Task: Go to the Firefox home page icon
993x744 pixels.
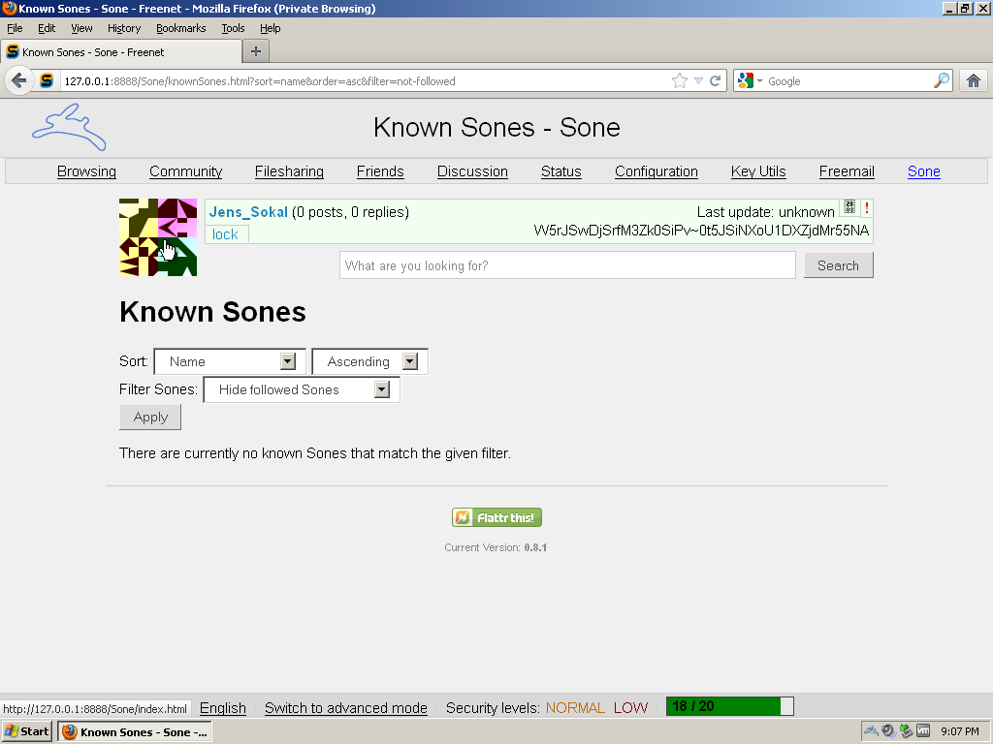Action: pyautogui.click(x=974, y=81)
